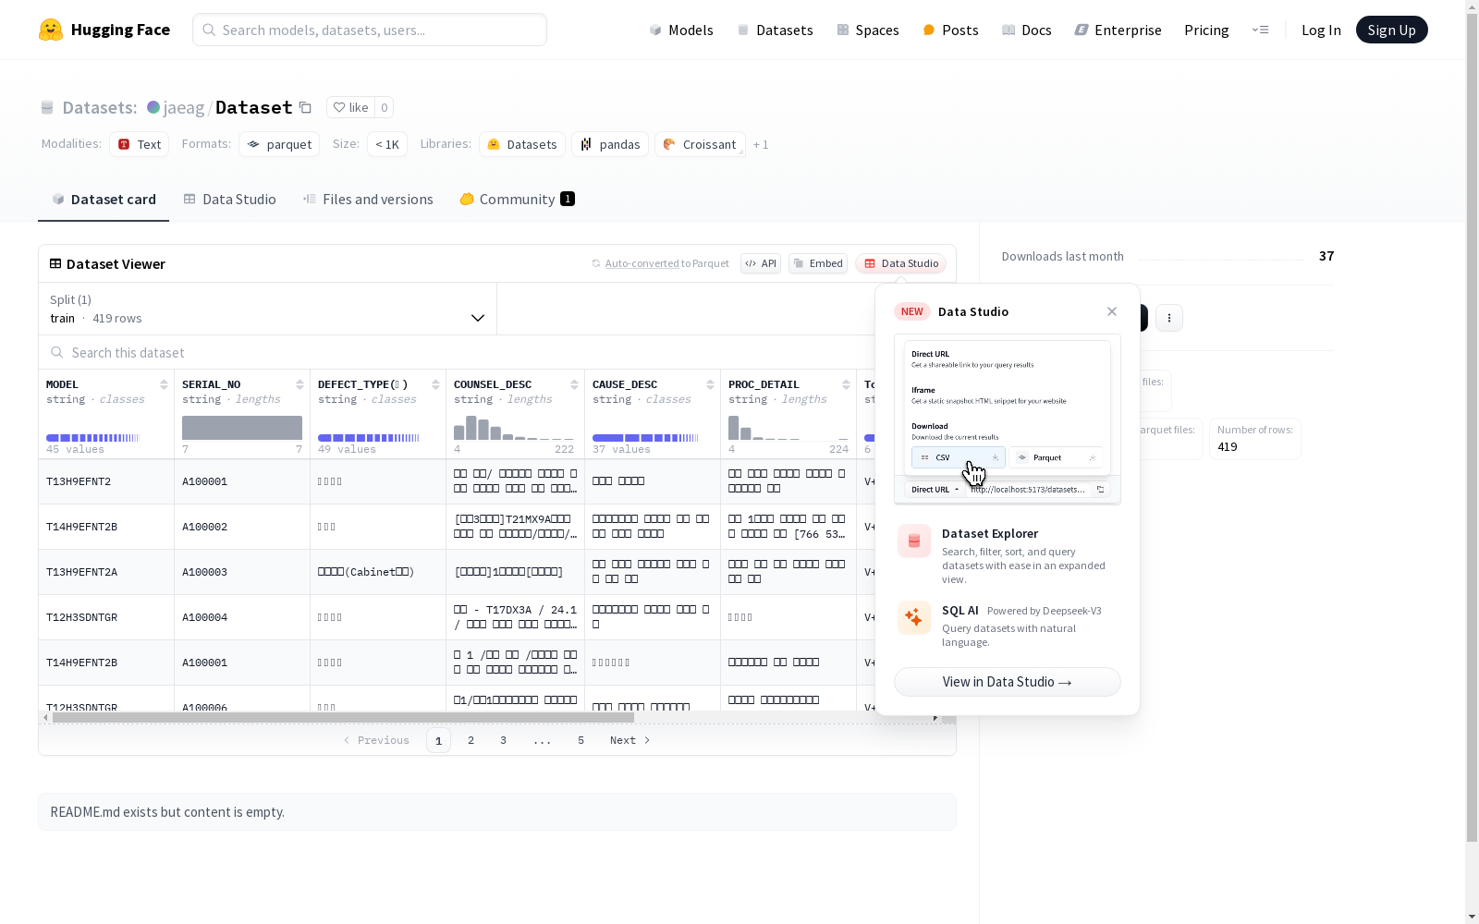Switch to the Data Studio tab

coord(229,200)
